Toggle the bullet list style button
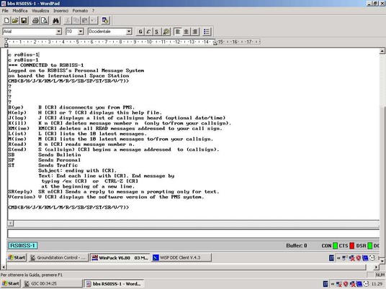 (207, 32)
